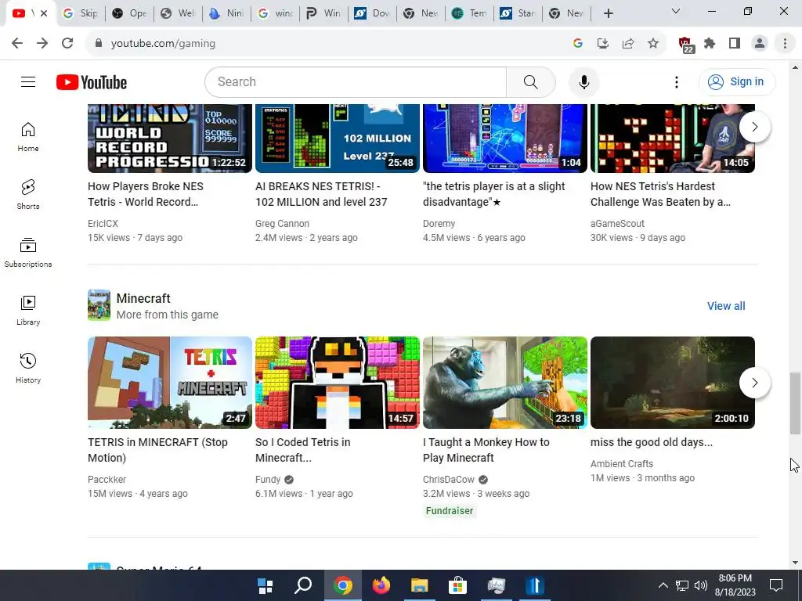
Task: Start voice search with microphone icon
Action: (x=583, y=81)
